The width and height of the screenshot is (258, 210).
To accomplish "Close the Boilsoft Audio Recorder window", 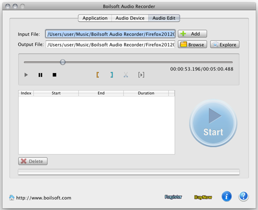I will 7,6.
